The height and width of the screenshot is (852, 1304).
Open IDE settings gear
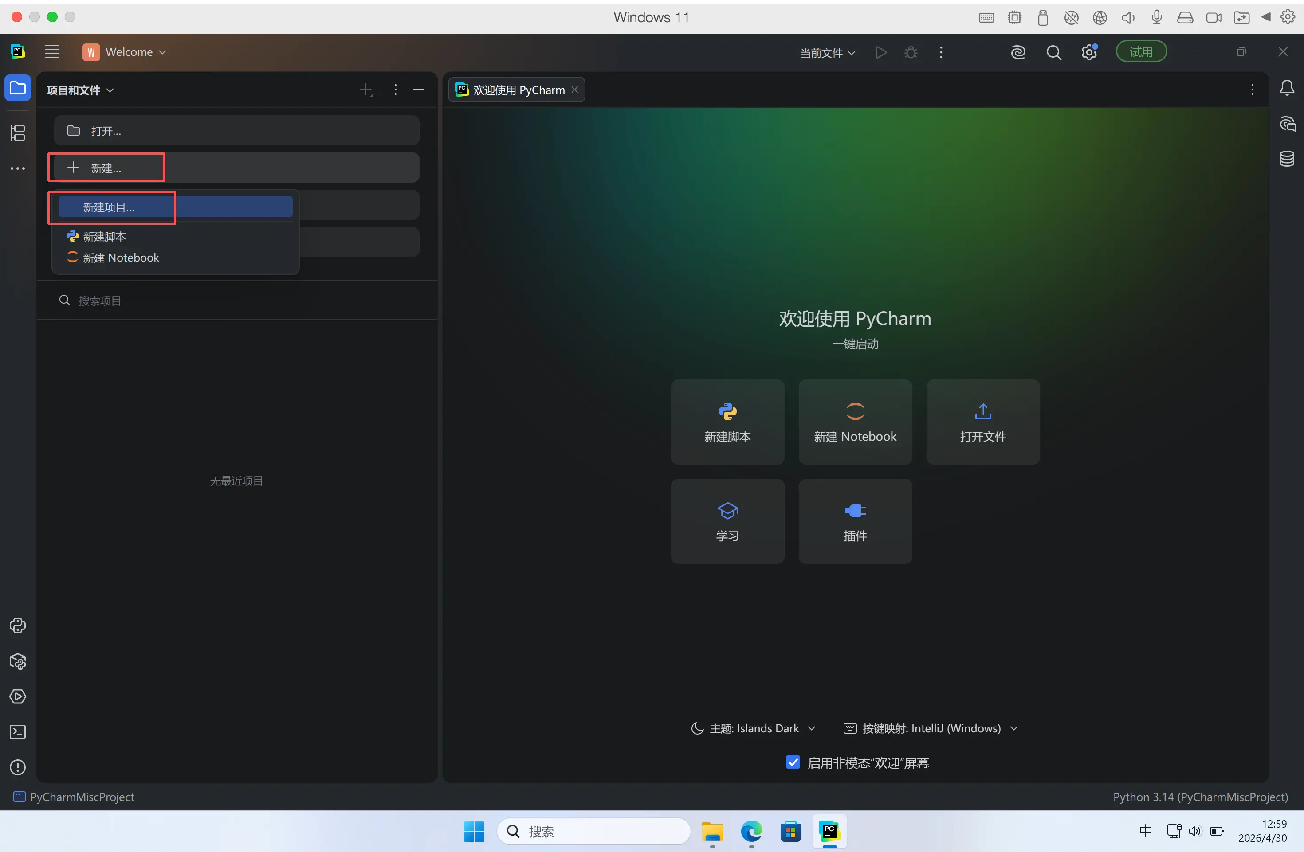(1089, 53)
